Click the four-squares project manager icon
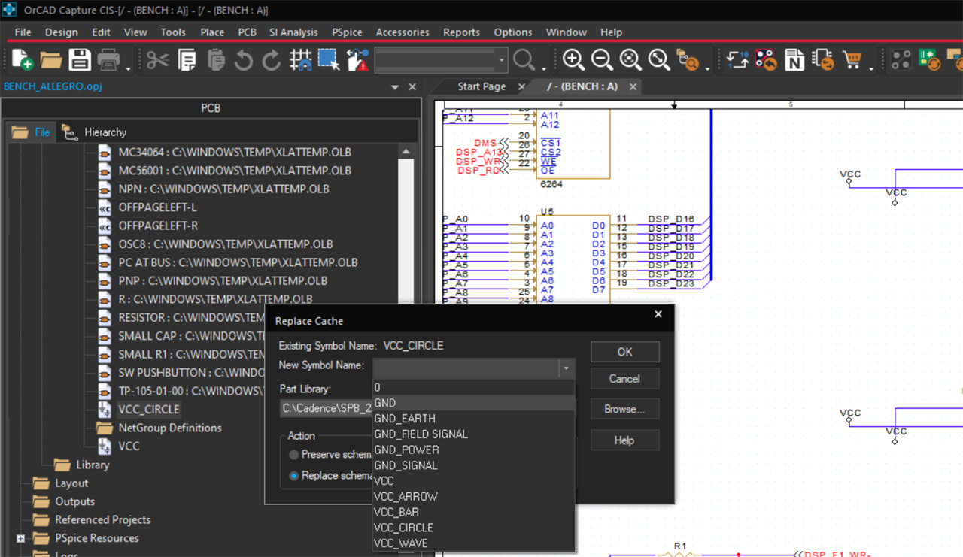The width and height of the screenshot is (963, 557). [x=901, y=60]
